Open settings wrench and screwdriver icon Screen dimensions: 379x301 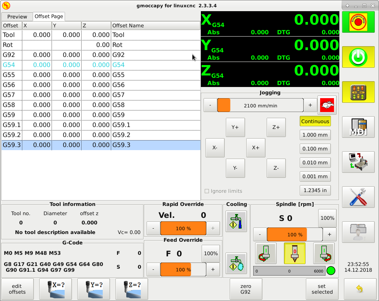(x=358, y=197)
